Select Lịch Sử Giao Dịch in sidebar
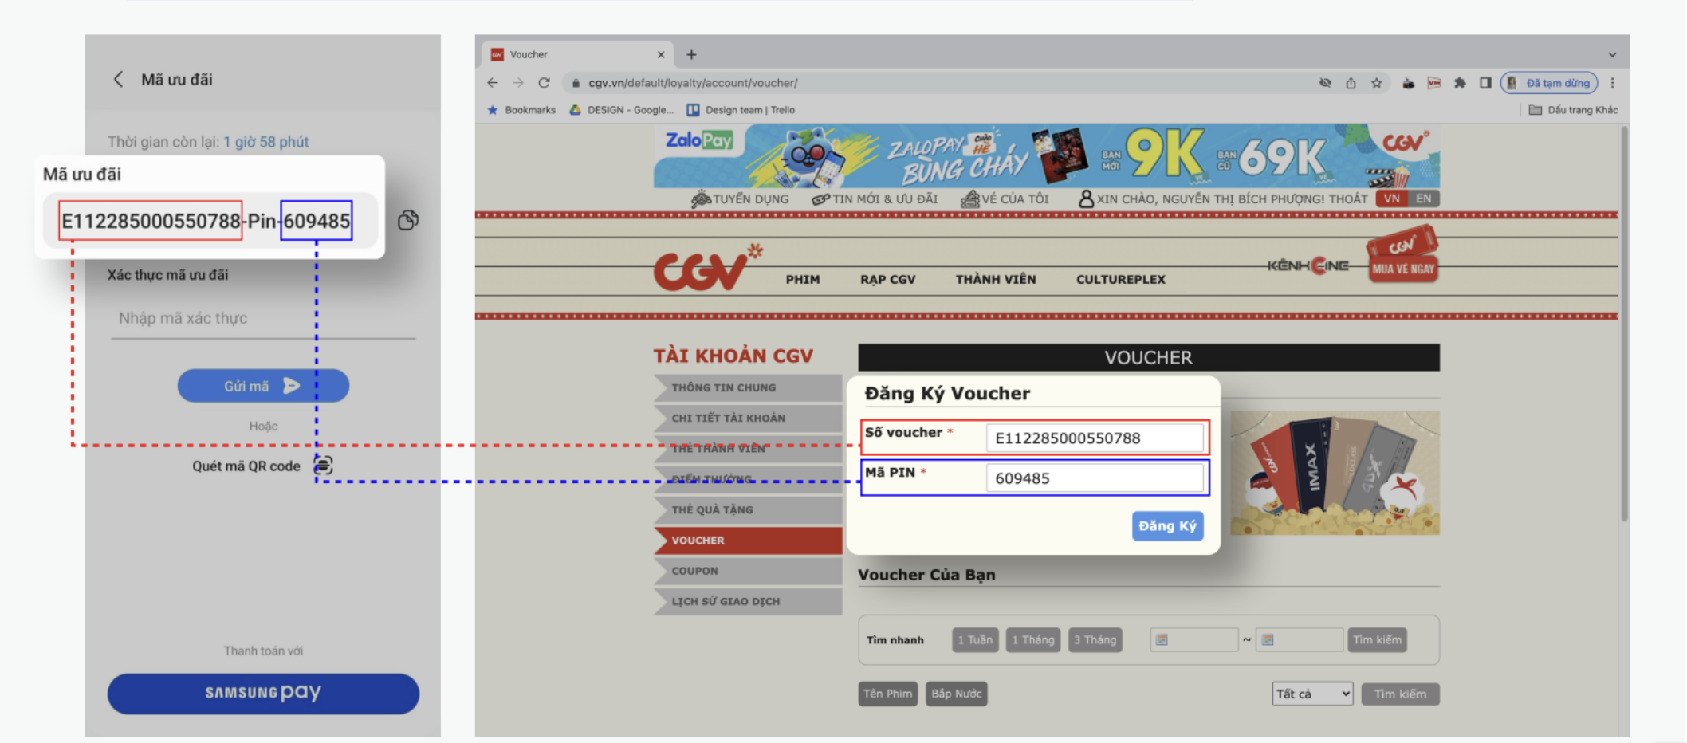This screenshot has height=743, width=1687. tap(748, 601)
